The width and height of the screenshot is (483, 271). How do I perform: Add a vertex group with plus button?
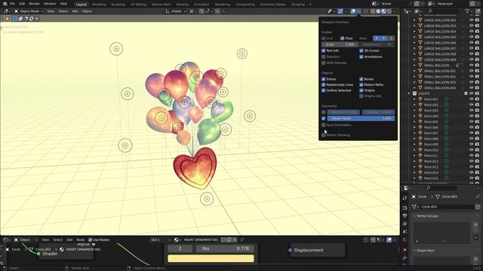click(475, 224)
